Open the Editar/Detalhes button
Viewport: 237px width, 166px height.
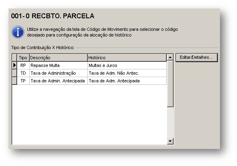[196, 58]
